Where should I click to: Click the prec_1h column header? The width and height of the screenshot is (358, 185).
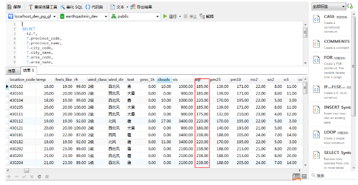point(148,80)
